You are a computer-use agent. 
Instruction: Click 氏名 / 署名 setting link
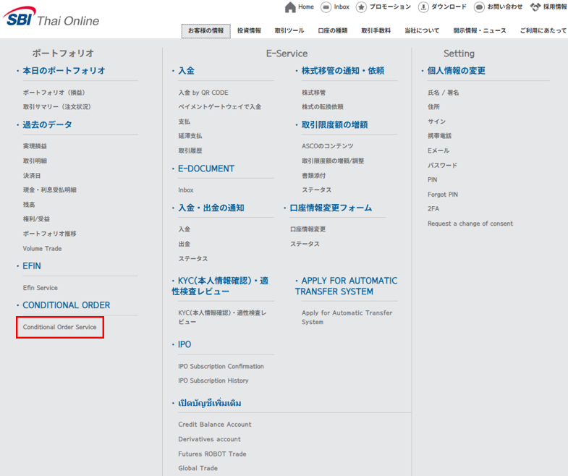point(444,93)
